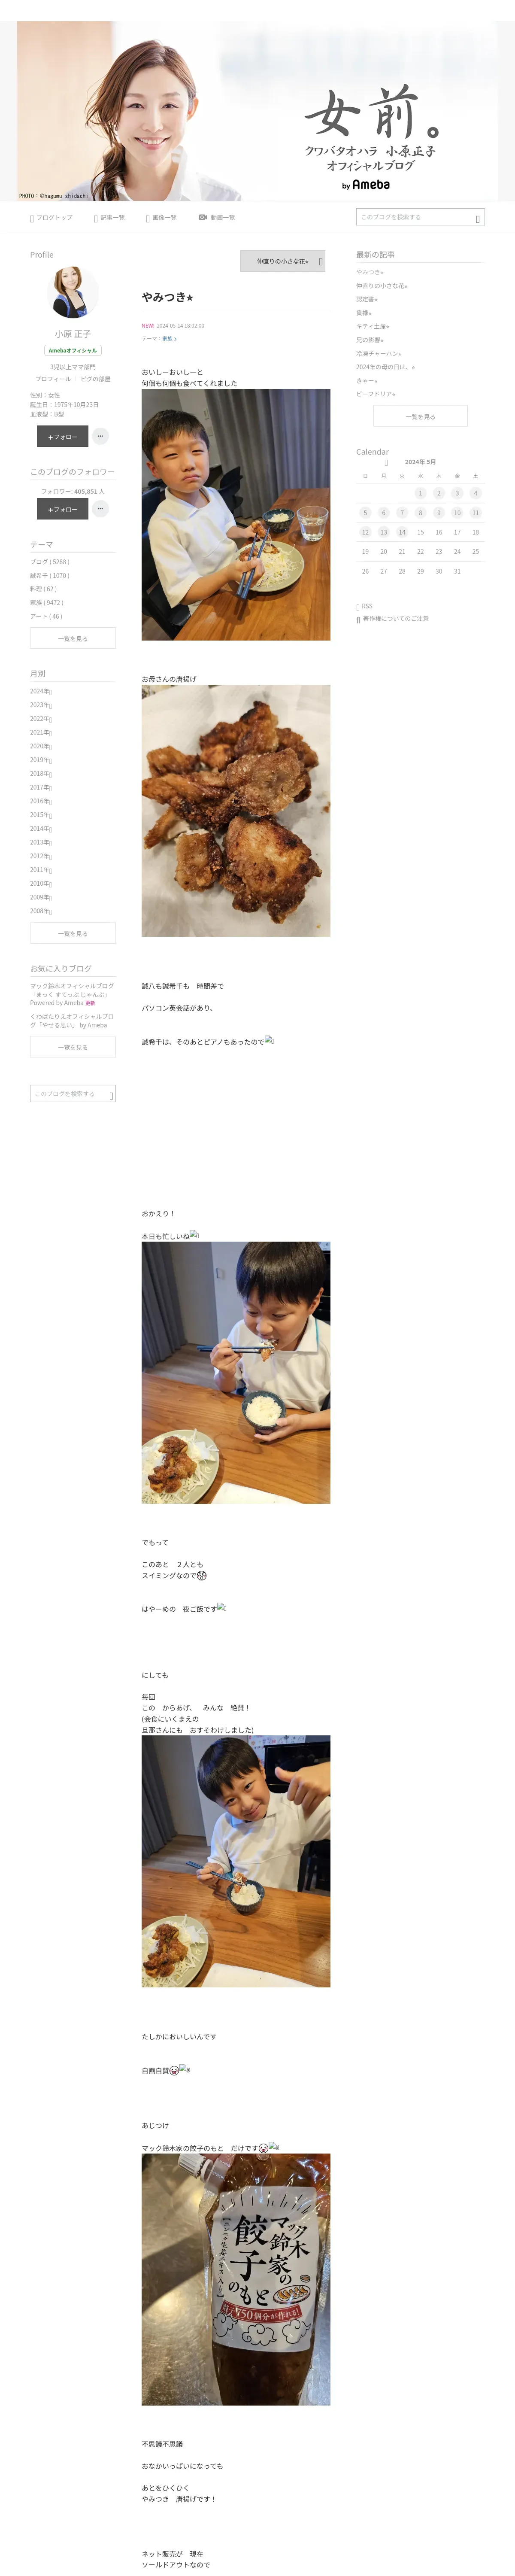Select May 14 in the calendar

[402, 532]
